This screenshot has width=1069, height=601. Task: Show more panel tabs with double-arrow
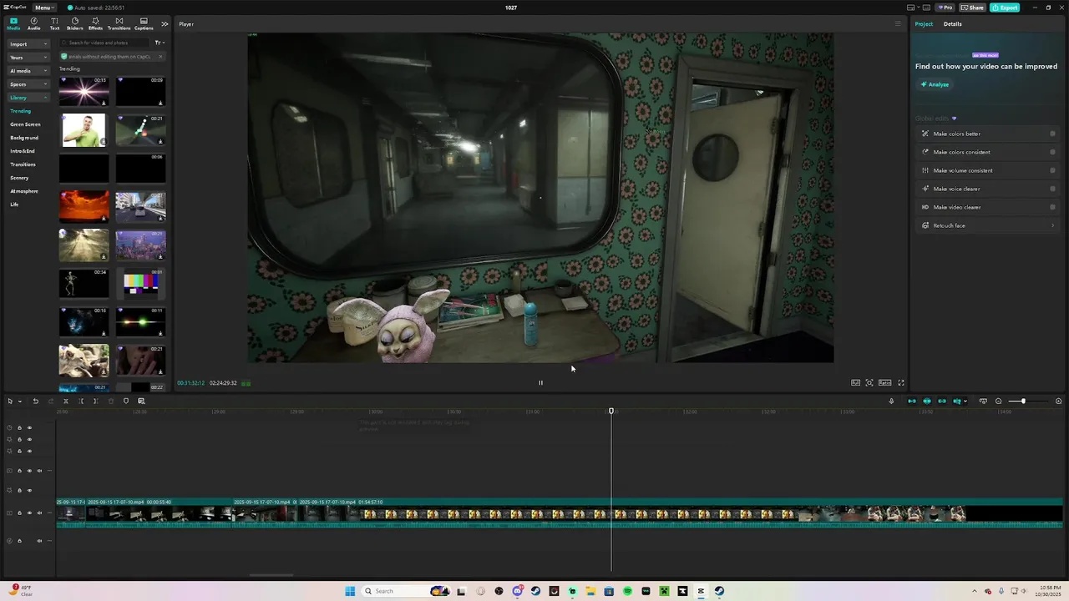(165, 24)
